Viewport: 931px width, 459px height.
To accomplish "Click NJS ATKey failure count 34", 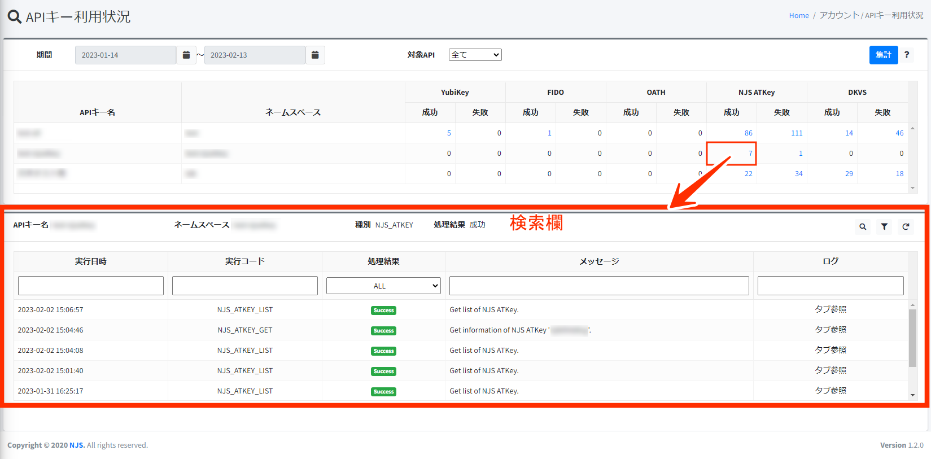I will (x=799, y=174).
